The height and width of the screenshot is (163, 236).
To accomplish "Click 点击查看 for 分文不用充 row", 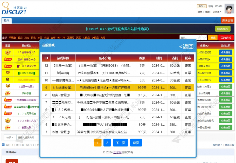I will pyautogui.click(x=225, y=93).
